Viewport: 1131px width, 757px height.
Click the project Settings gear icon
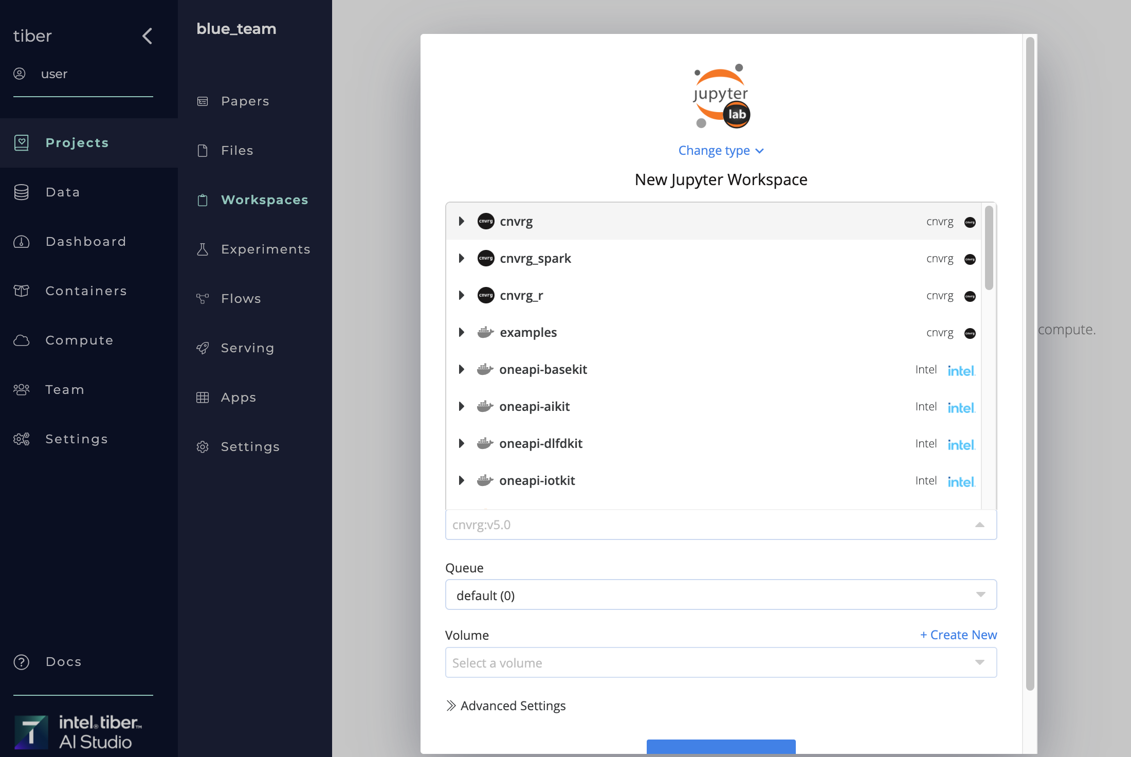[x=203, y=447]
